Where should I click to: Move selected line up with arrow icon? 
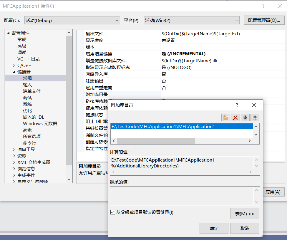(255, 118)
